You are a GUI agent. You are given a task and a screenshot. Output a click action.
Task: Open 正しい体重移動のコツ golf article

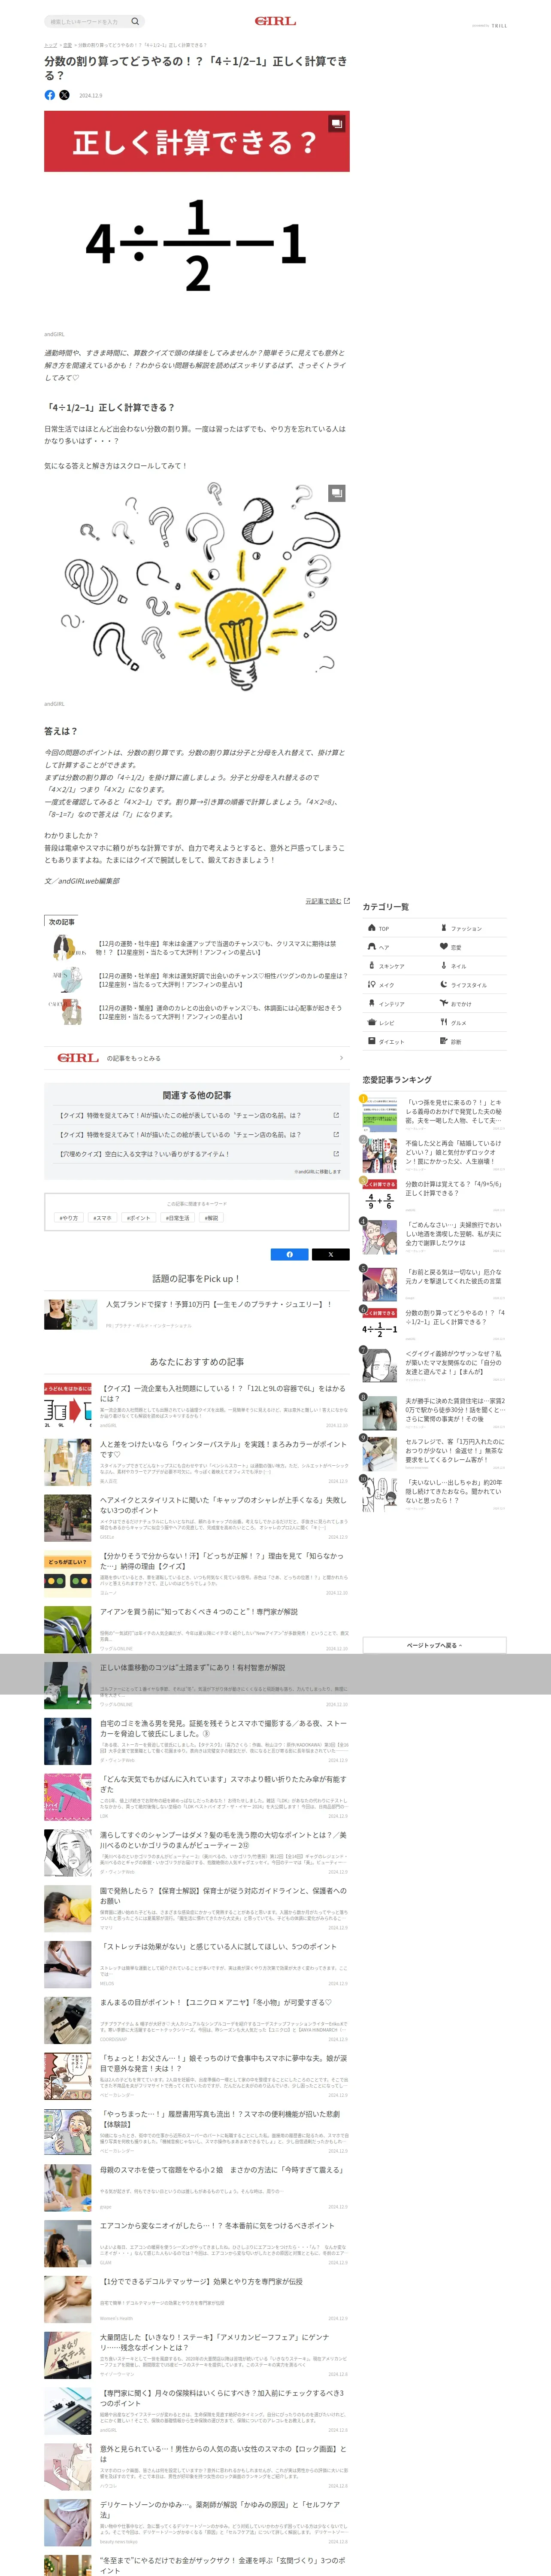click(x=197, y=1685)
